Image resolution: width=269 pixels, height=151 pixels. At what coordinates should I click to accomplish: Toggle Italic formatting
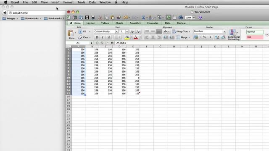click(103, 37)
